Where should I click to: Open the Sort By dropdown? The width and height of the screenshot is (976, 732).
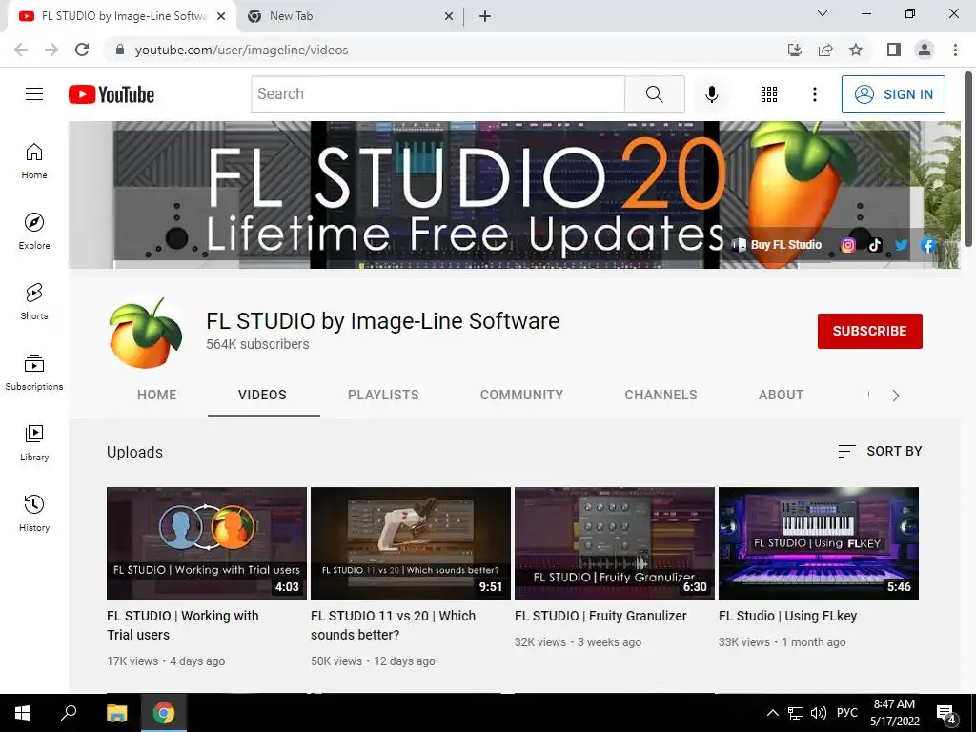880,451
